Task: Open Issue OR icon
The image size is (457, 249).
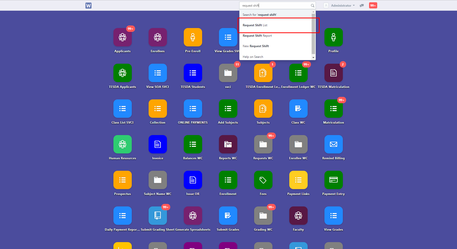Action: click(x=193, y=180)
